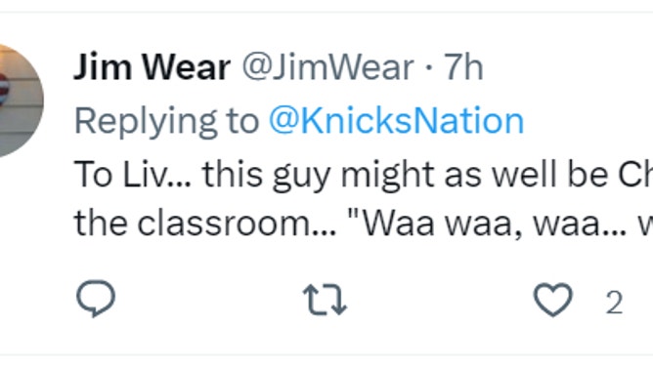Click the dot separator before 7h
The image size is (653, 367).
(x=429, y=67)
